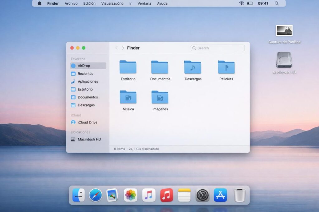Screen dimensions: 319x212
Task: Launch App Store from the Dock
Action: coord(220,195)
